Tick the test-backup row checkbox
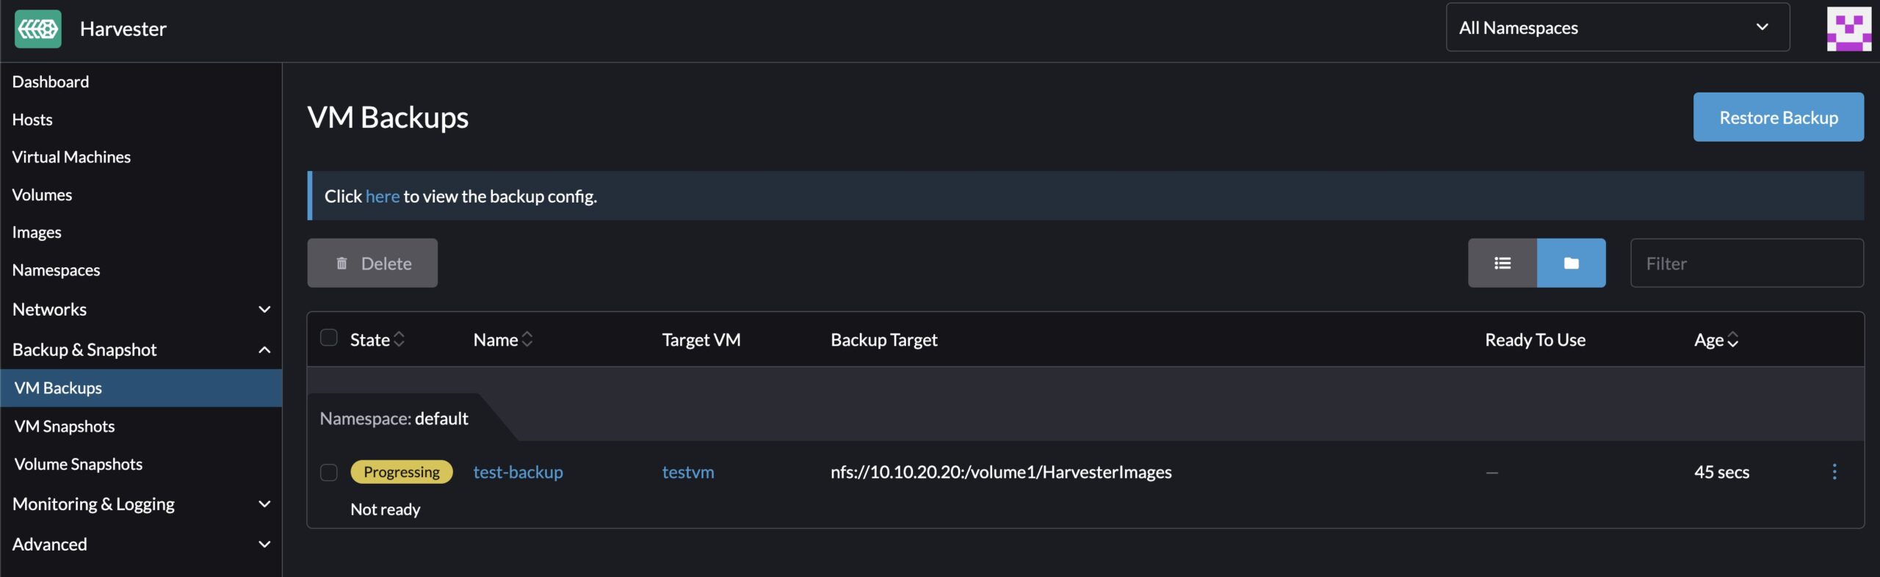 pos(329,472)
